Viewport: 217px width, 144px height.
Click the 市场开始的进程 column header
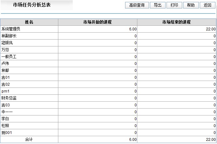(x=98, y=22)
